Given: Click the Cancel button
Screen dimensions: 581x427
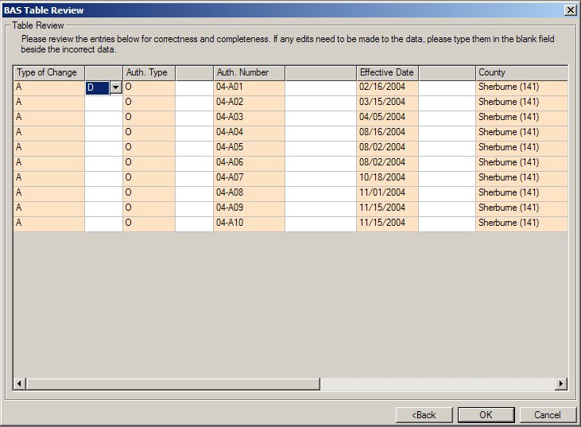Looking at the screenshot, I should click(547, 414).
